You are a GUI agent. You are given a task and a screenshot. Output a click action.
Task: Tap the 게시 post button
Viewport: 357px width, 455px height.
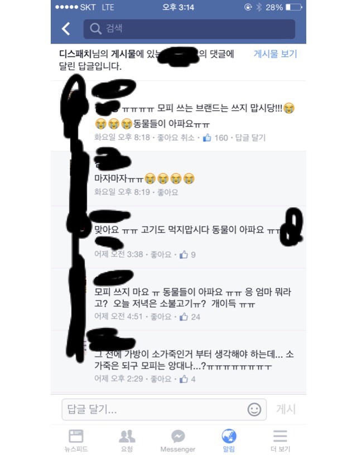point(286,409)
